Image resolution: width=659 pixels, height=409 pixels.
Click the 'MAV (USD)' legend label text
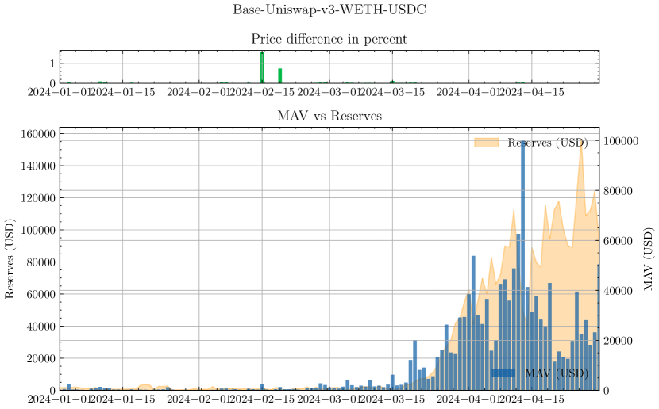(x=556, y=373)
